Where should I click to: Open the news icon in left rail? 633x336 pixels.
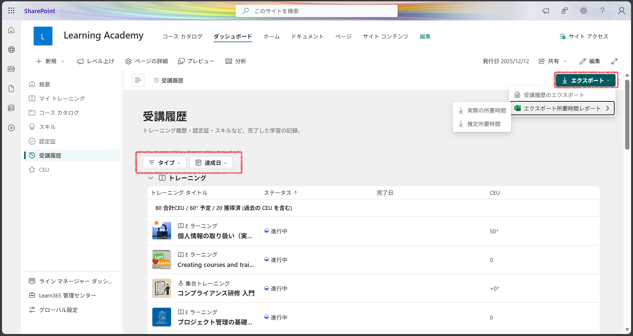[x=11, y=69]
